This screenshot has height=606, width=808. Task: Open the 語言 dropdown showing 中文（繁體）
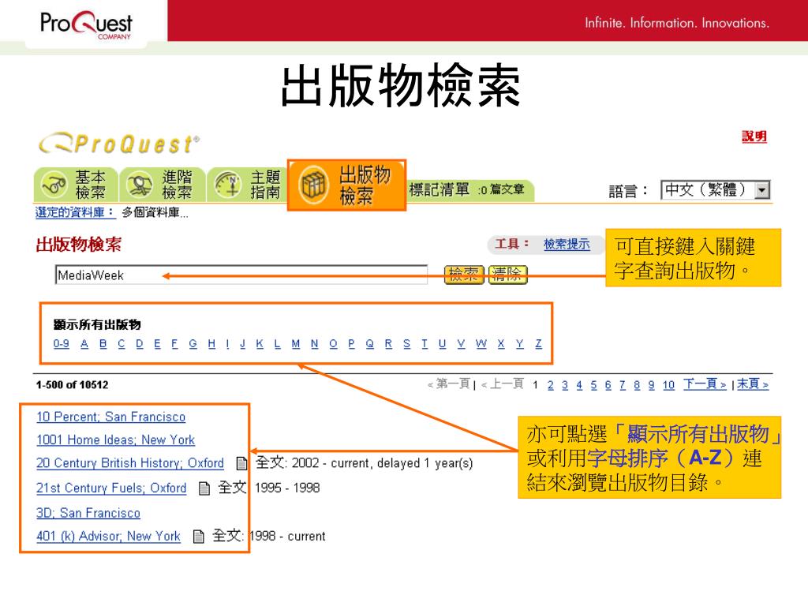(715, 190)
